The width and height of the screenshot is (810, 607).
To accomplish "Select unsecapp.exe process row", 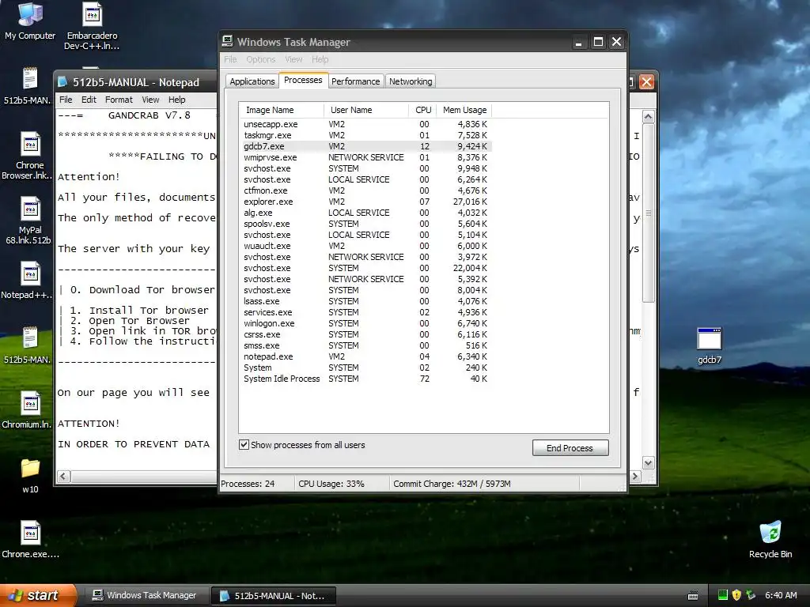I will click(365, 124).
